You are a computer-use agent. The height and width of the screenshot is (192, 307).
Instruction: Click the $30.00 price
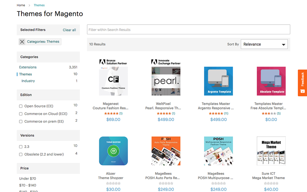click(113, 189)
